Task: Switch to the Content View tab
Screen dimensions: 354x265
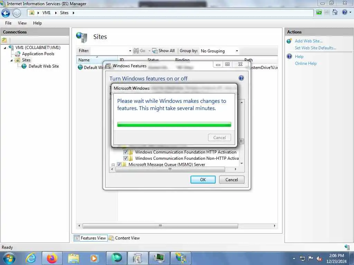Action: point(124,238)
